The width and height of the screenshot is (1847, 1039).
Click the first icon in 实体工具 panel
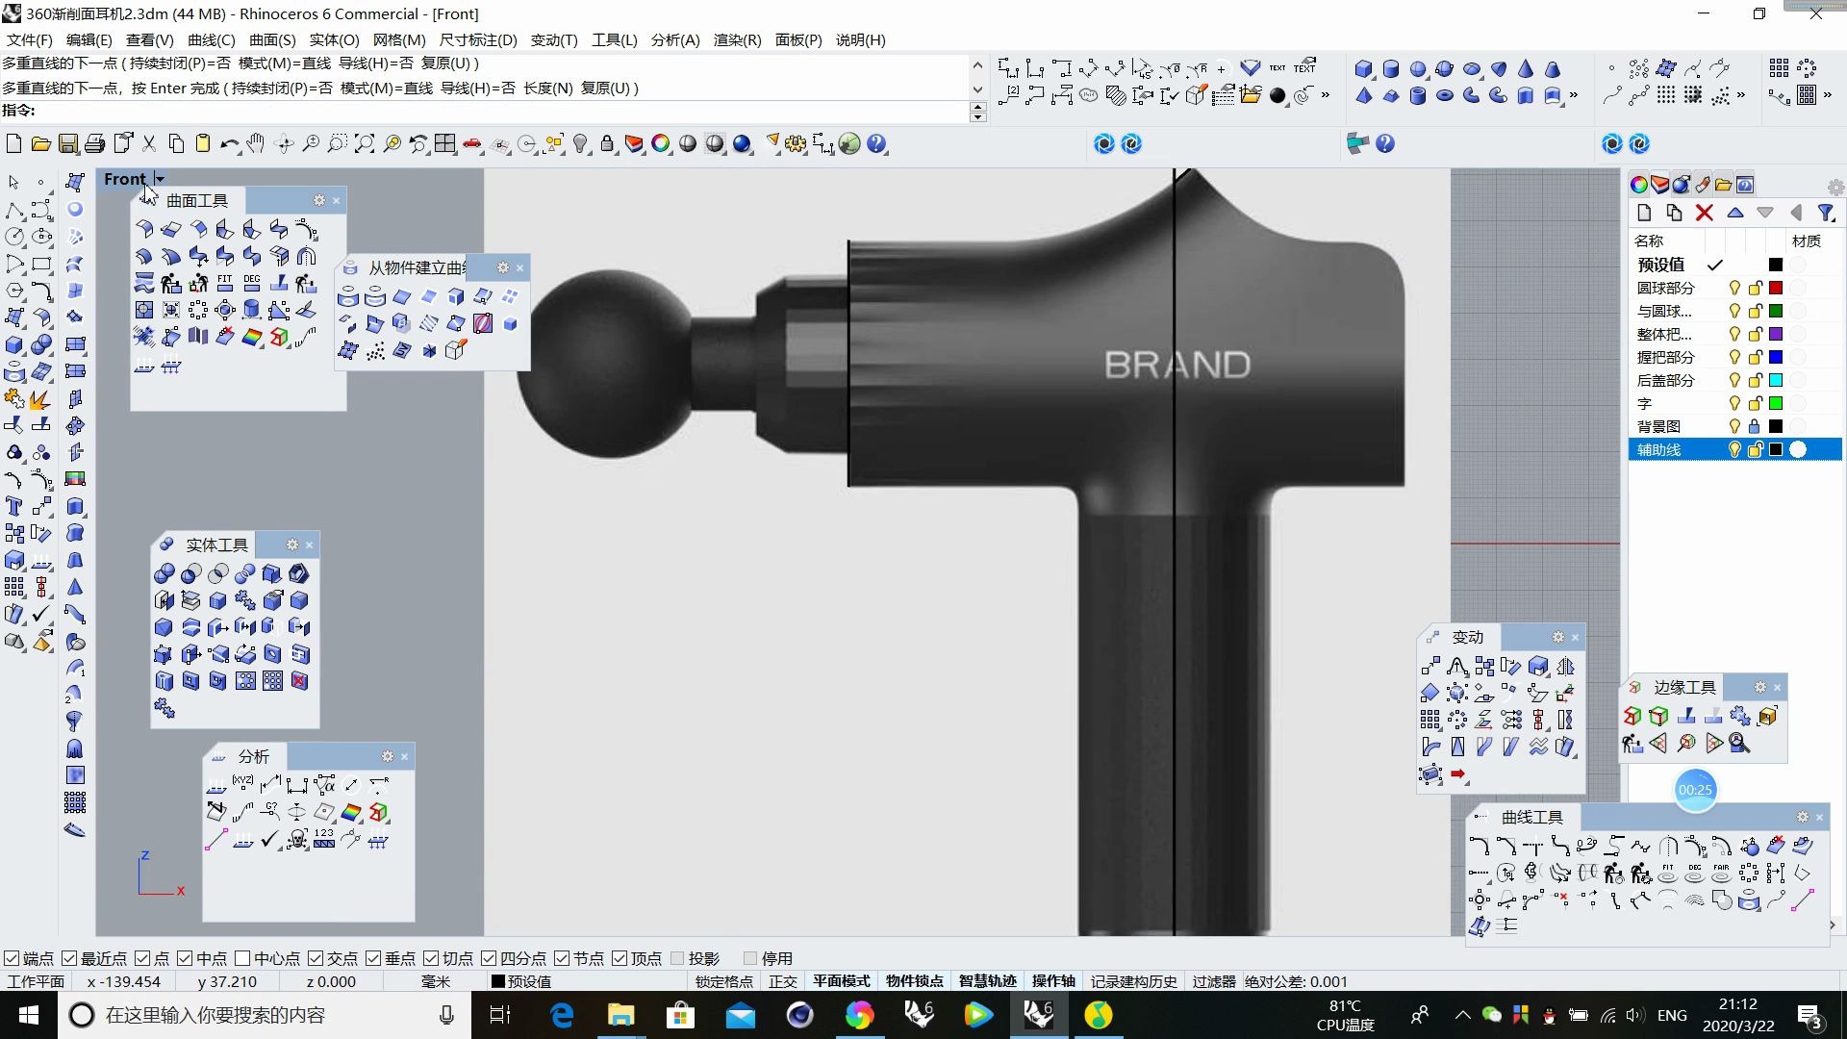[164, 574]
